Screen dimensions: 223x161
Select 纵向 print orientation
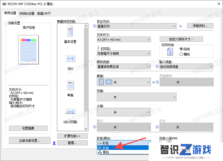181,49
